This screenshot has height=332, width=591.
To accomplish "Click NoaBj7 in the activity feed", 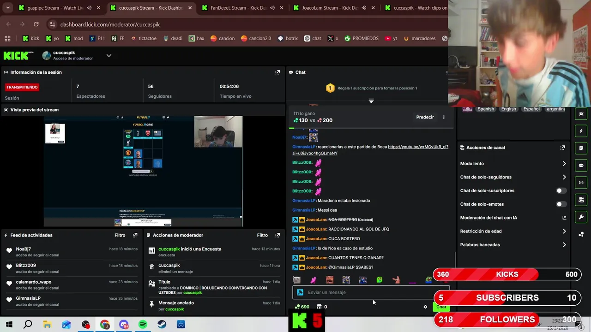I will point(24,249).
